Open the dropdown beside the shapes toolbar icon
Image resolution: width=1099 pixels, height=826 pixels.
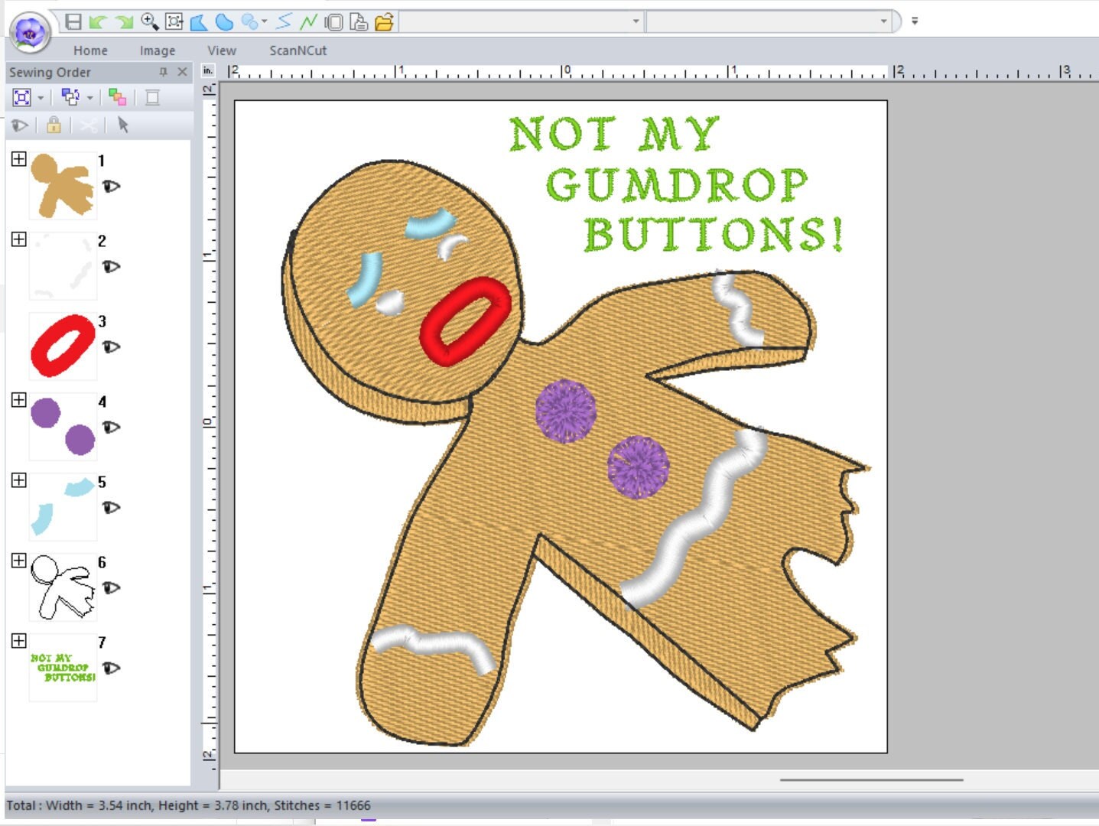point(265,21)
